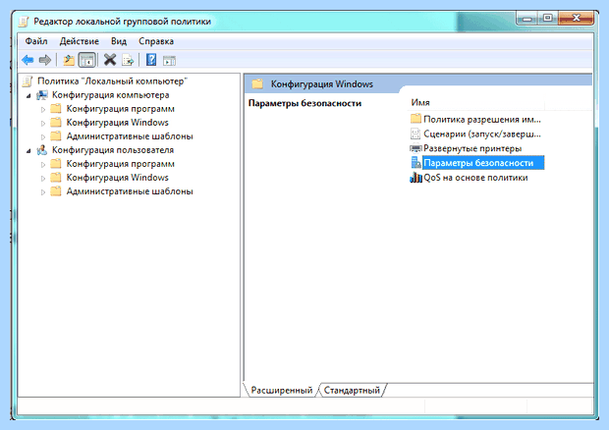Select Конфигурация программ under Конфигурация компьютера

121,109
